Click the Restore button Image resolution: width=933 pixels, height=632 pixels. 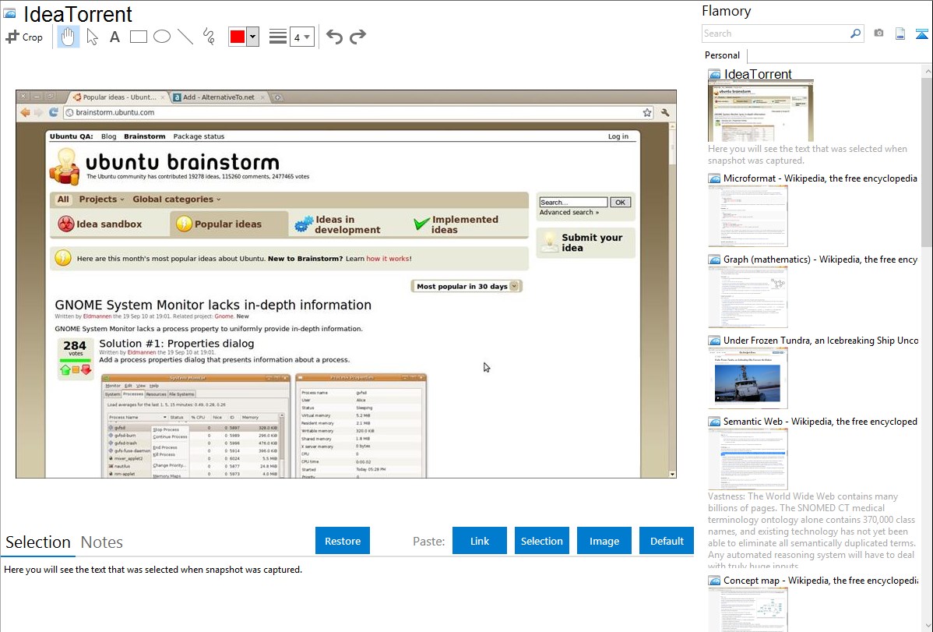click(x=343, y=541)
